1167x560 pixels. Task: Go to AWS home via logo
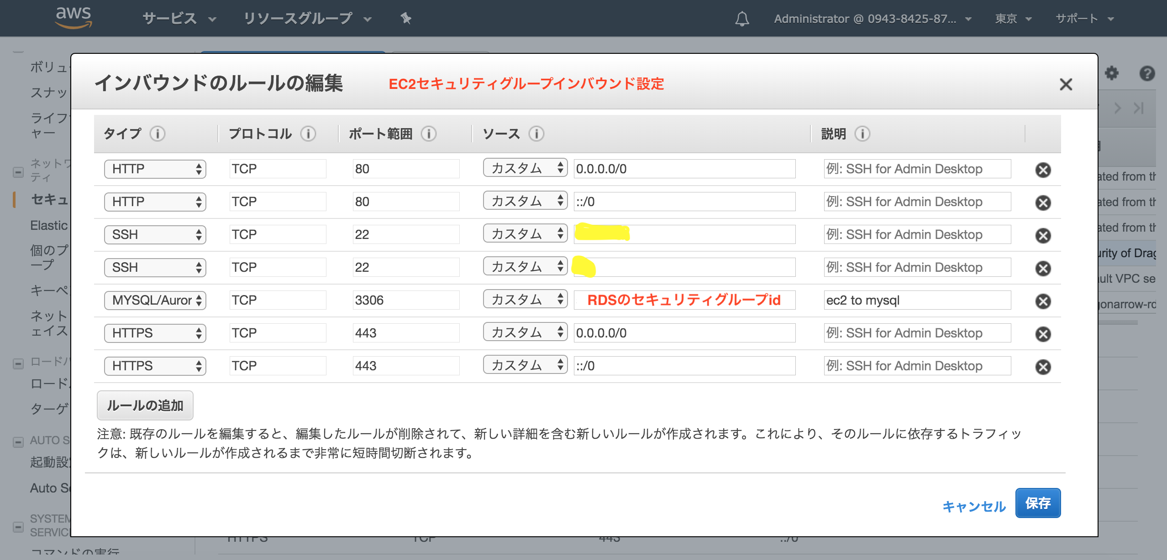[x=74, y=17]
